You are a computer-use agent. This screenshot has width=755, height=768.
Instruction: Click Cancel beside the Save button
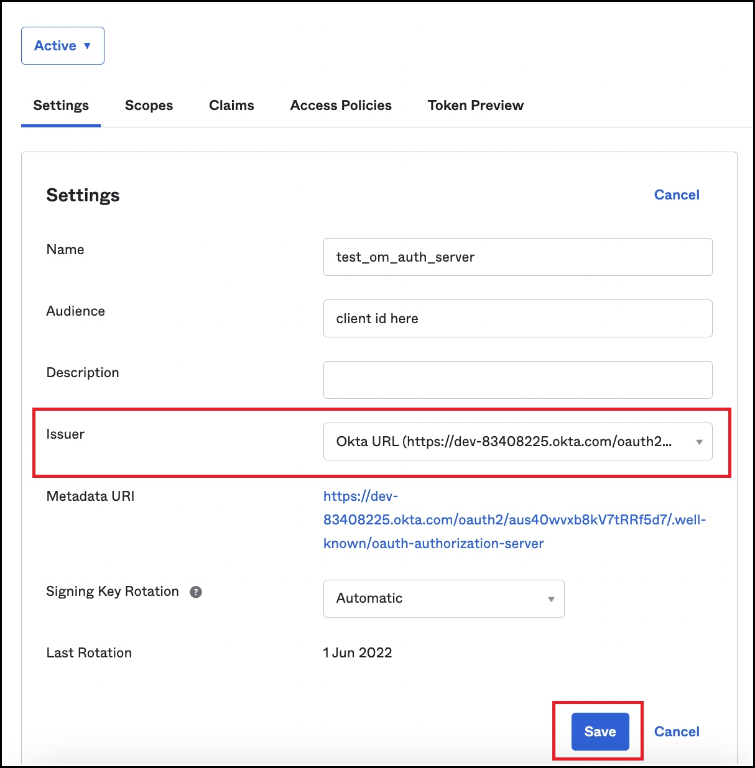(x=677, y=731)
